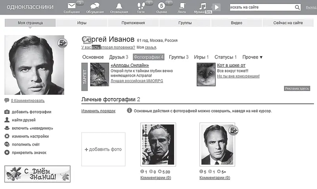
Task: Click the person icon for finding friends
Action: coord(7,120)
